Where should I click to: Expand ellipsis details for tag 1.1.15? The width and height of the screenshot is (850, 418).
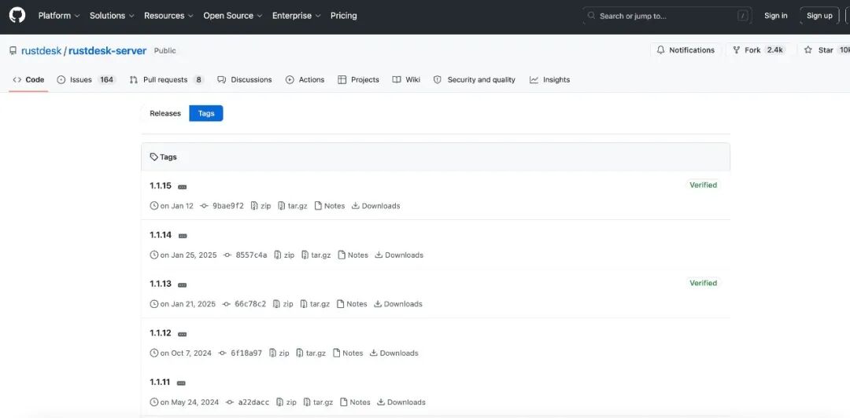[183, 187]
